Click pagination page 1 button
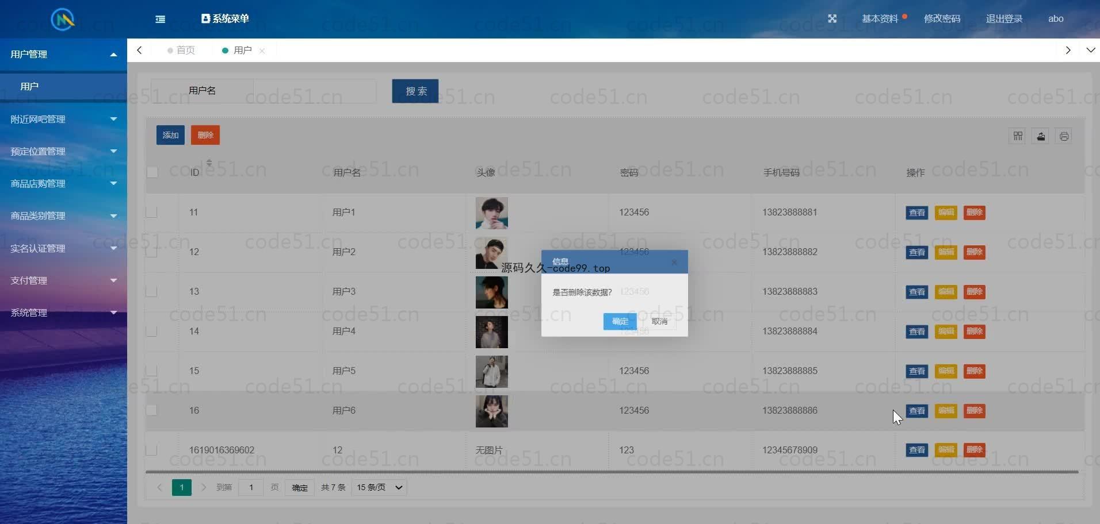Image resolution: width=1100 pixels, height=524 pixels. [x=182, y=488]
